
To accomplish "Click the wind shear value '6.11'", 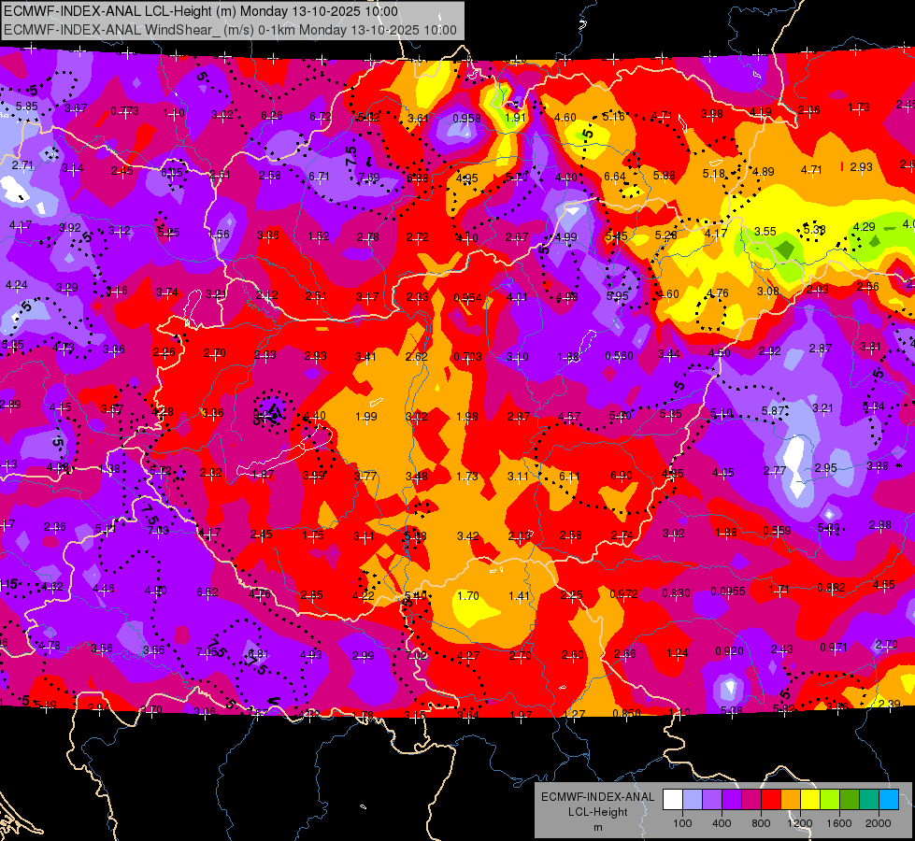I will pyautogui.click(x=569, y=477).
